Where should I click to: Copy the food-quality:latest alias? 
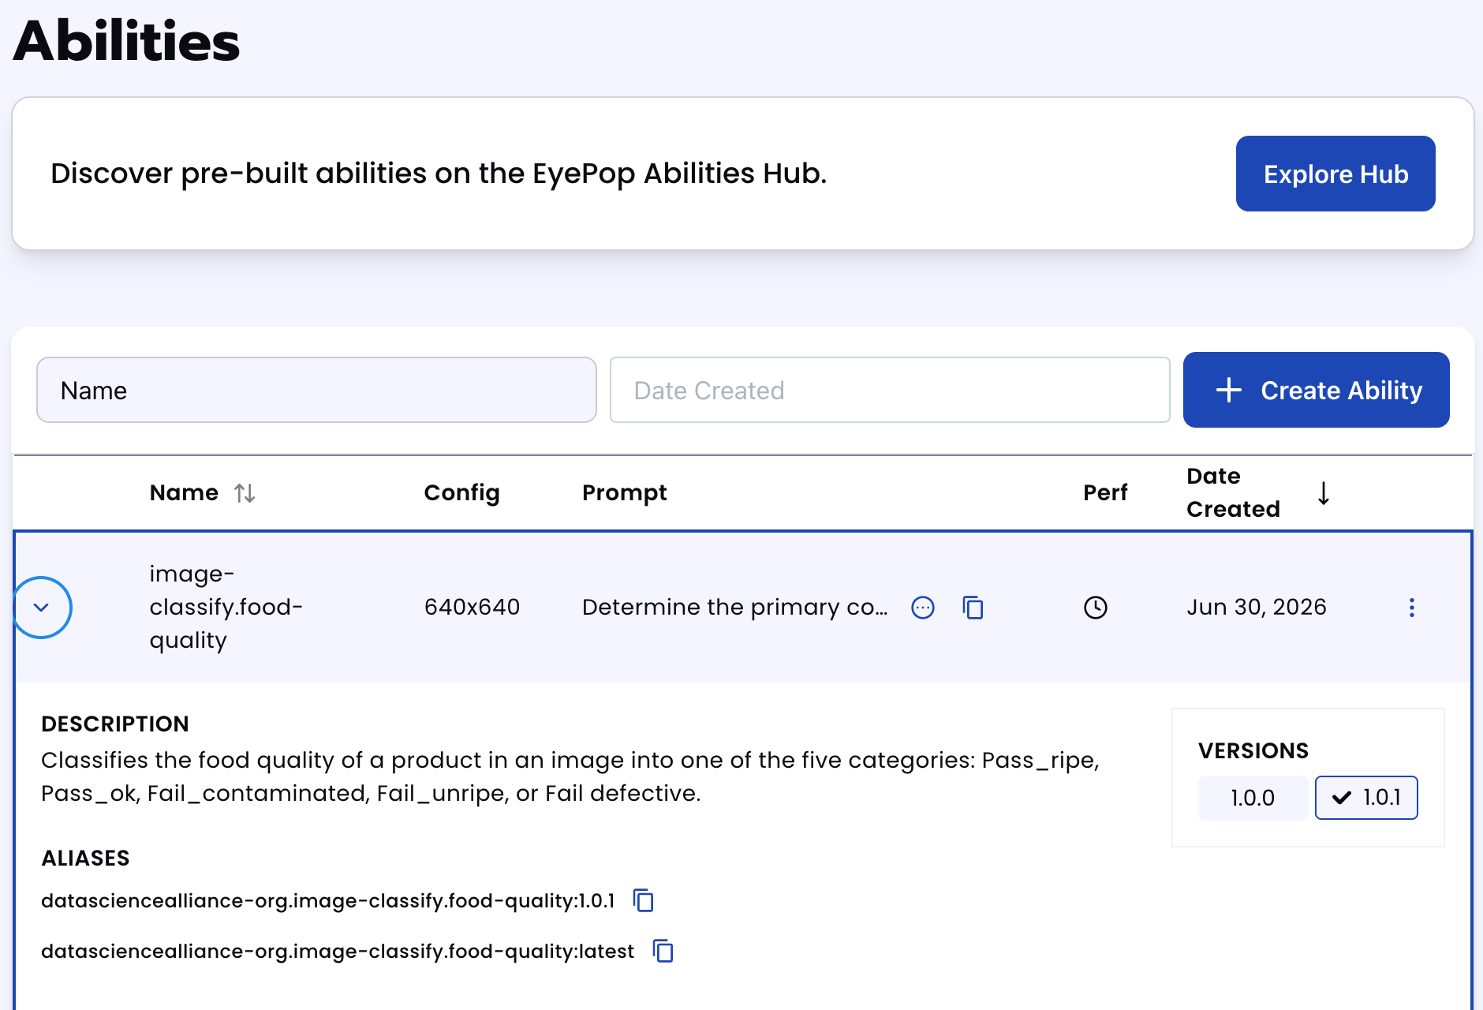click(663, 951)
